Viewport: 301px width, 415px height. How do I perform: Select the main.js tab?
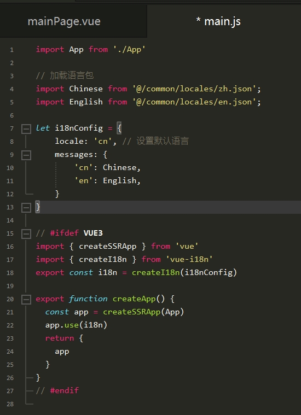(x=218, y=21)
